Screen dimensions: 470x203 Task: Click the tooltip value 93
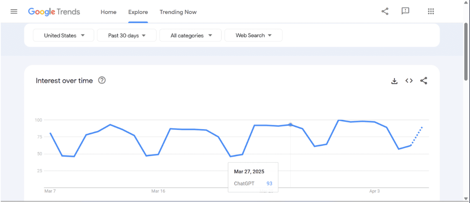(x=269, y=184)
